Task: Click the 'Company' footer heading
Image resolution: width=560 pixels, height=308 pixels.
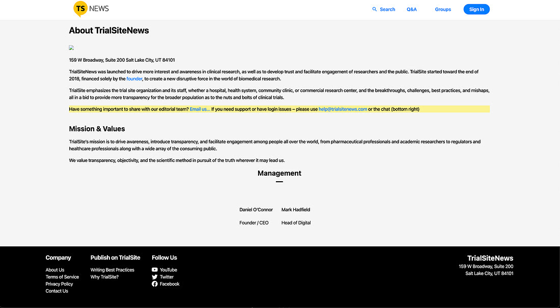Action: click(58, 258)
